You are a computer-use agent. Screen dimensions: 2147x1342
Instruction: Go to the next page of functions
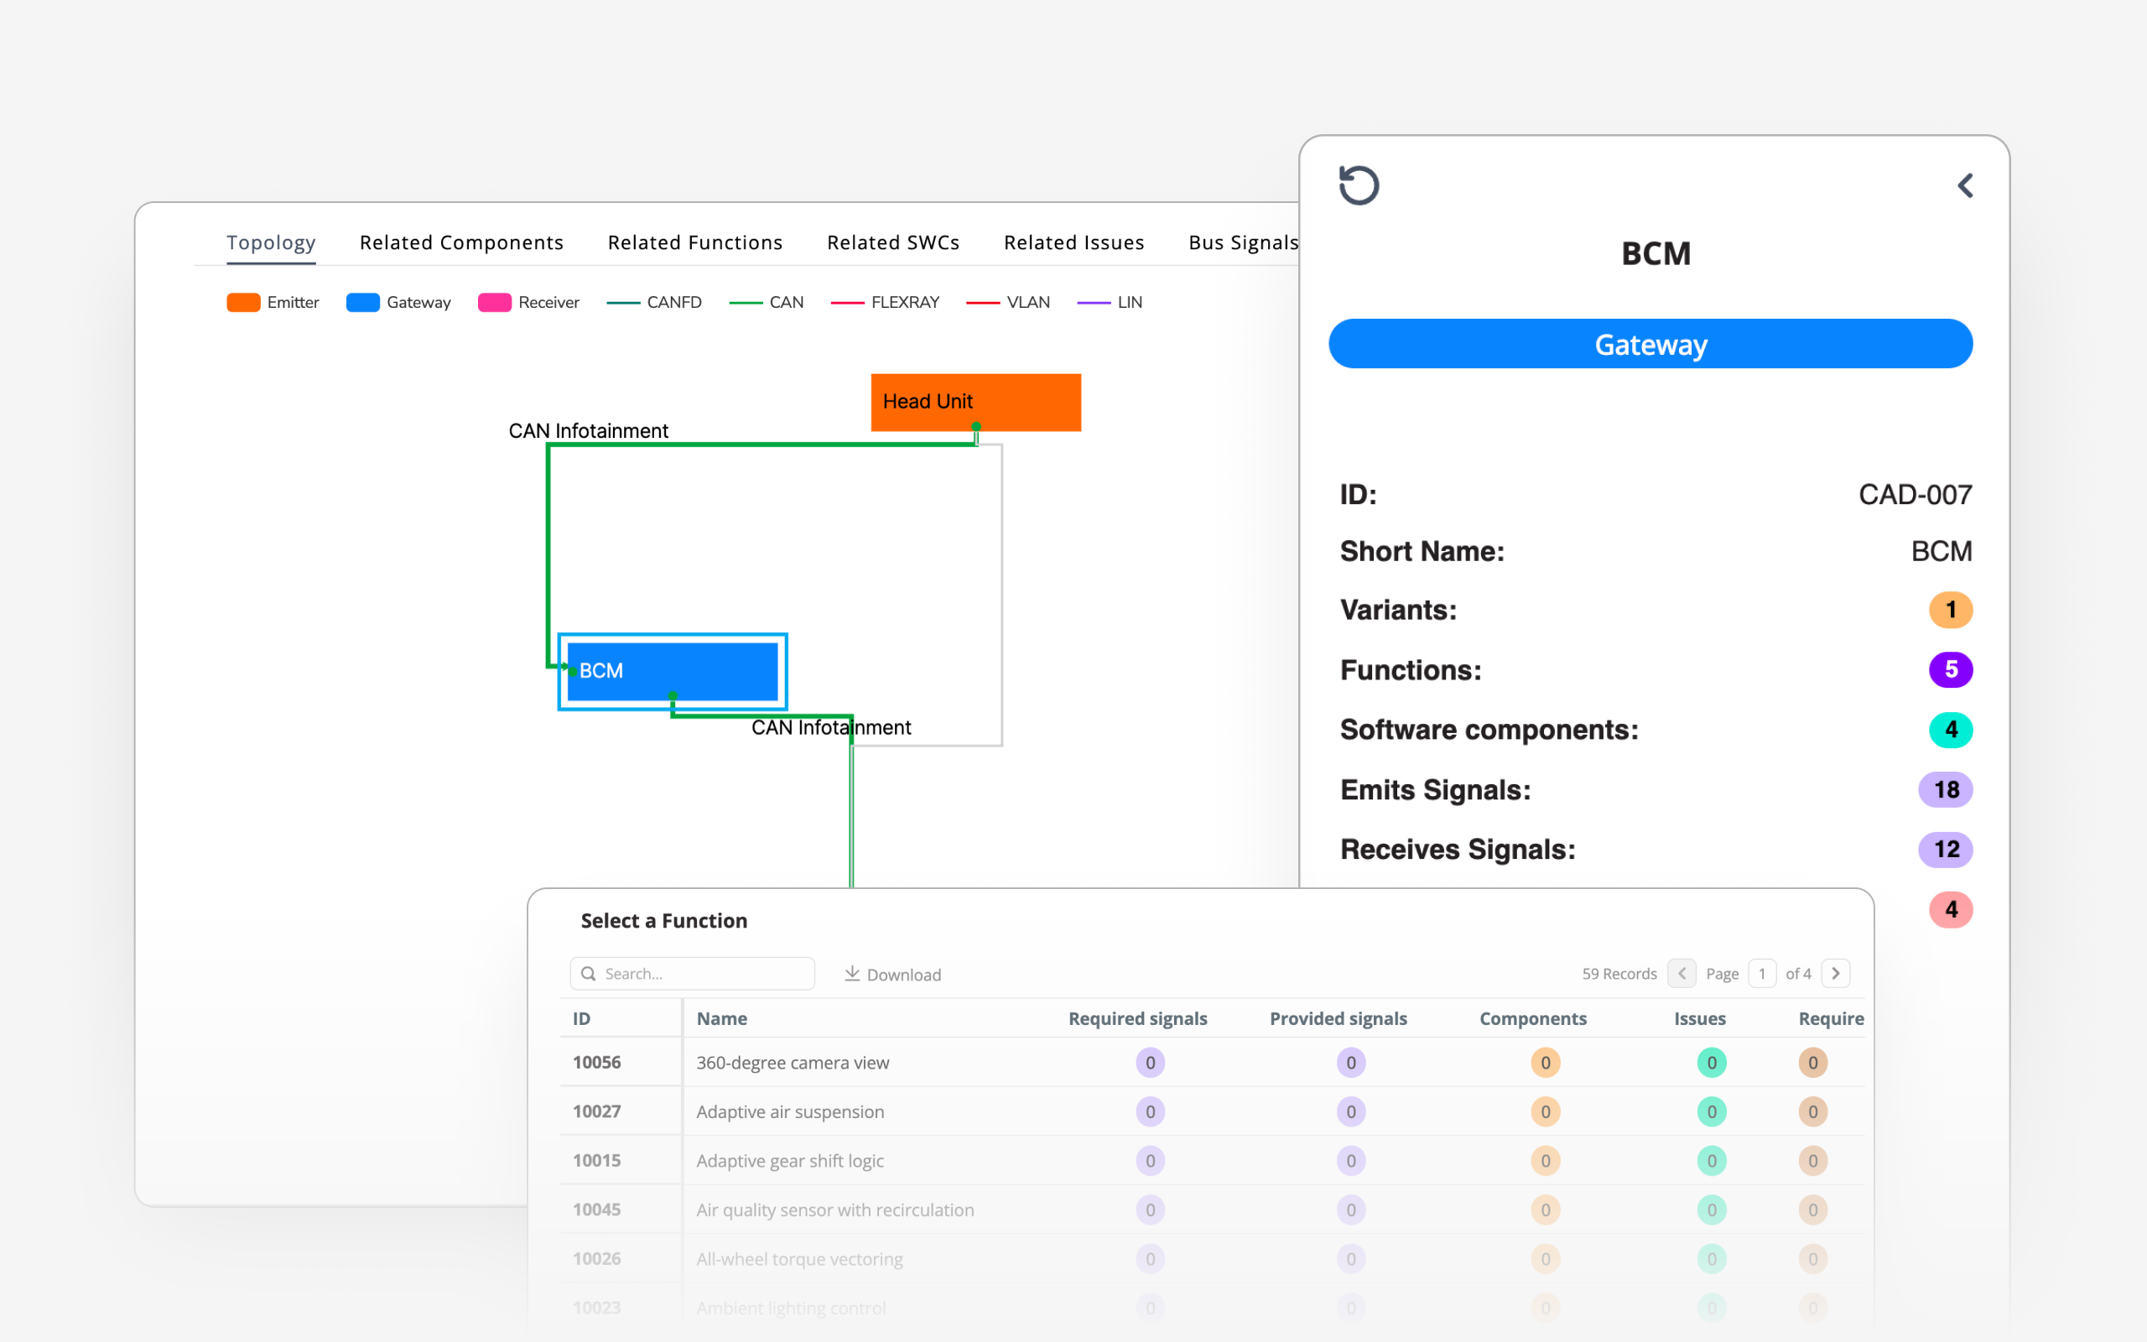pos(1836,973)
